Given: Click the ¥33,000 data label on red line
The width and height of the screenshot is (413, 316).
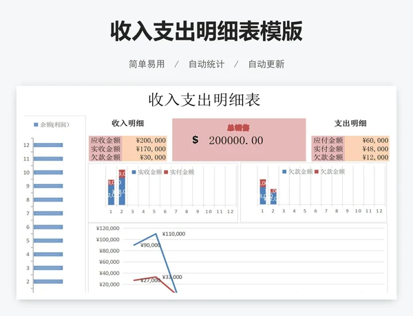Looking at the screenshot, I should coord(172,277).
